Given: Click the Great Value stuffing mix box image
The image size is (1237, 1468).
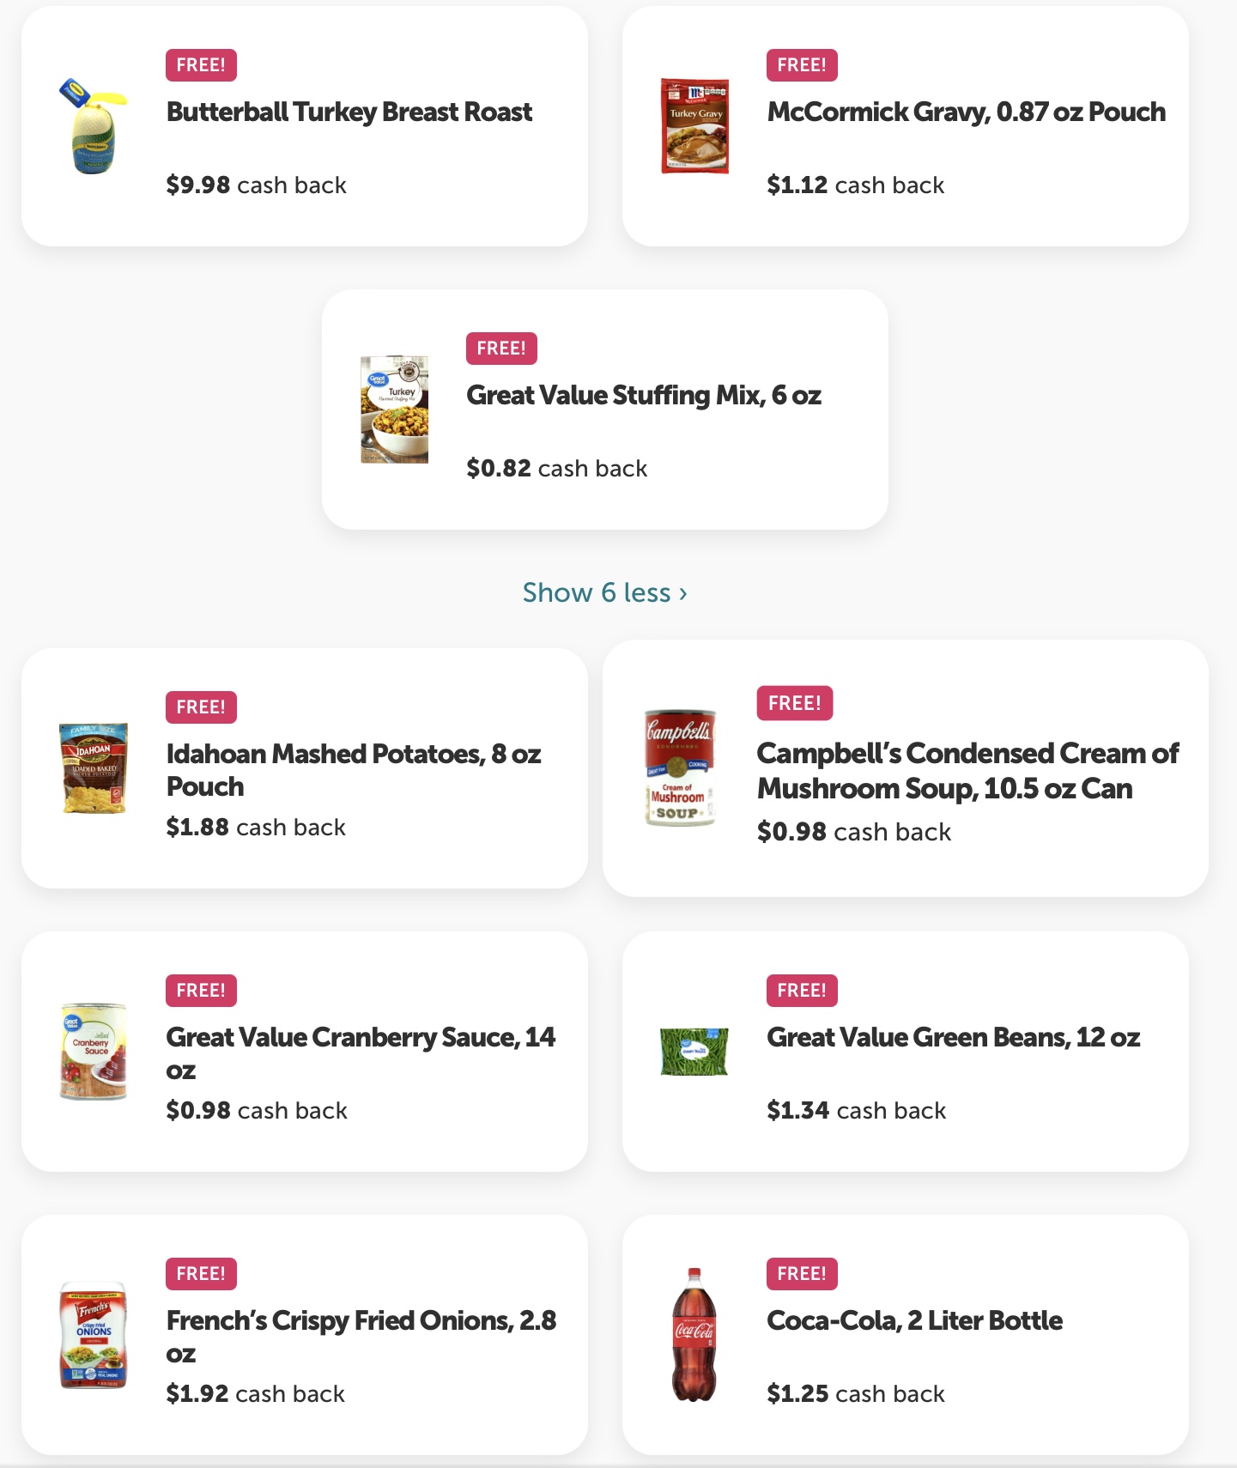Looking at the screenshot, I should [394, 409].
